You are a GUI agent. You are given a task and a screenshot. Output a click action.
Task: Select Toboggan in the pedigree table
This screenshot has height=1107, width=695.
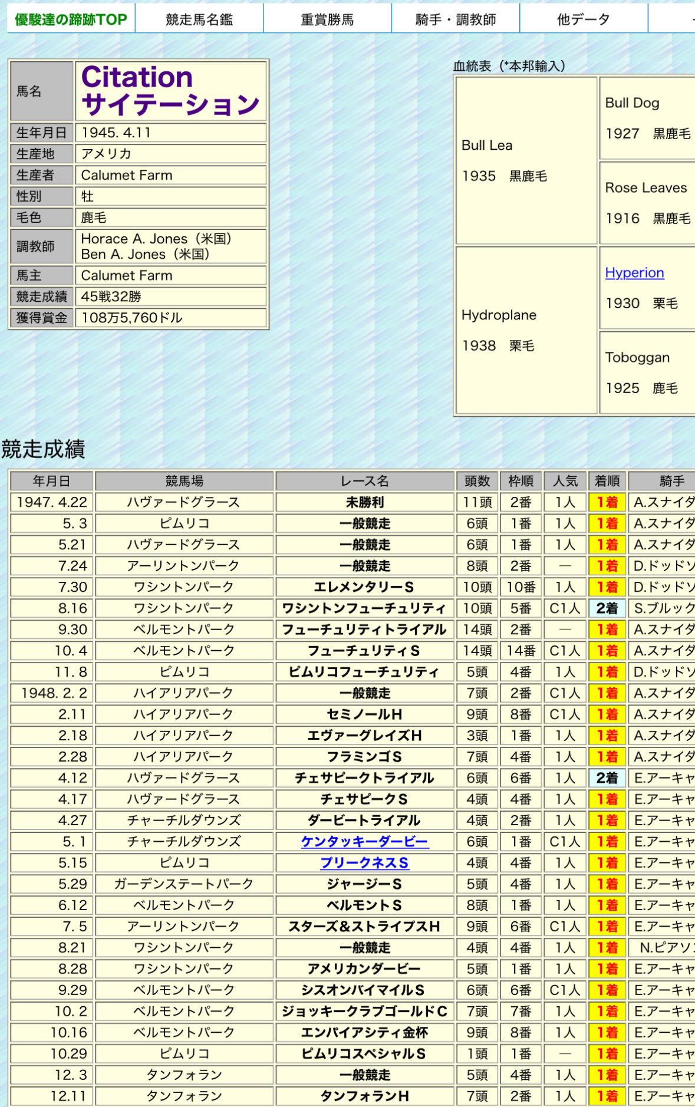(637, 357)
